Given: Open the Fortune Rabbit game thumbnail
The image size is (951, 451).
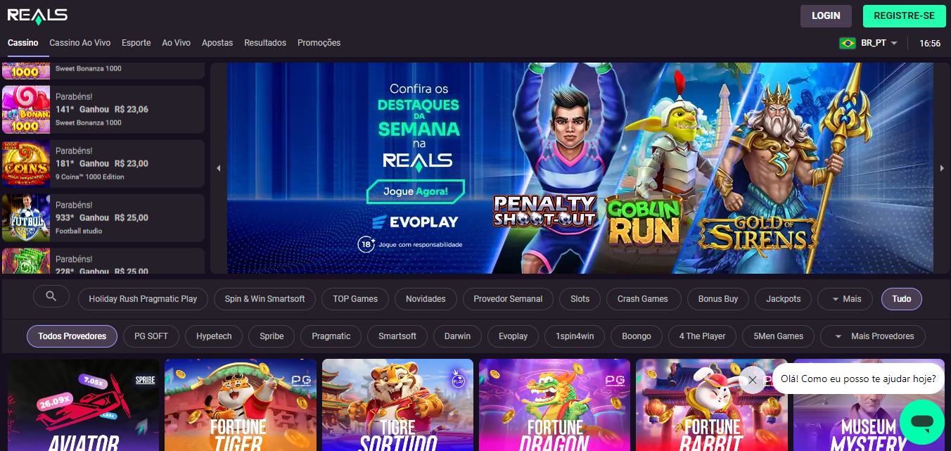Looking at the screenshot, I should pyautogui.click(x=712, y=405).
